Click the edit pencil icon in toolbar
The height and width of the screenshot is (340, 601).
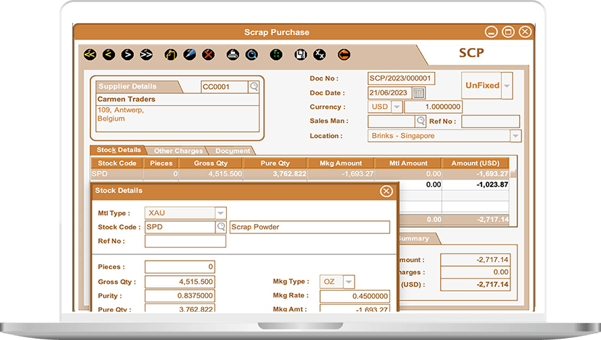click(x=190, y=55)
